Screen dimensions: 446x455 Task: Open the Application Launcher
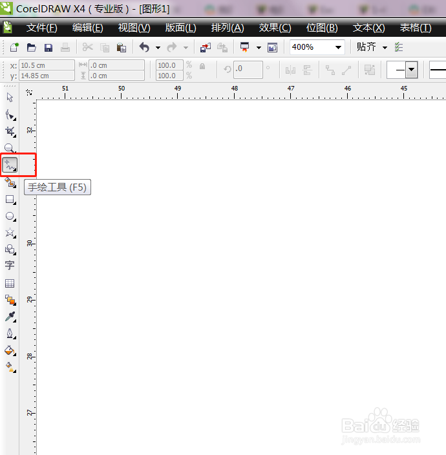click(244, 47)
